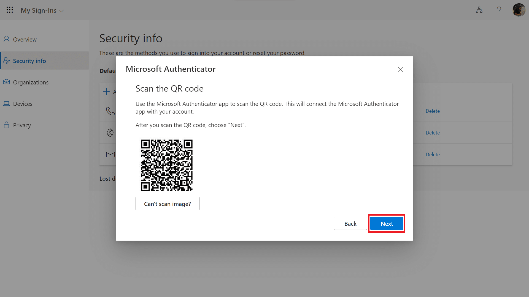Viewport: 529px width, 297px height.
Task: Click Can't scan image? for manual entry
Action: 167,204
